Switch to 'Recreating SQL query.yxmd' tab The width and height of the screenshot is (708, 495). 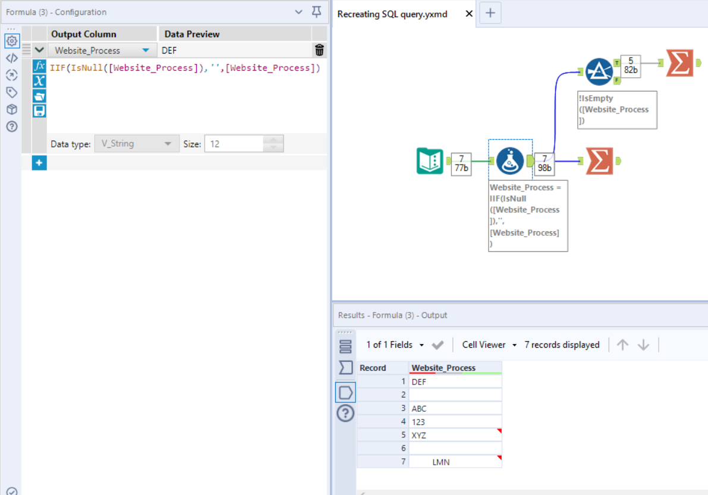click(392, 14)
